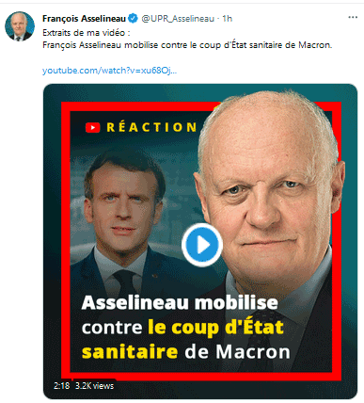Click the tweet sentence about coup d'État sanitaire

point(187,45)
